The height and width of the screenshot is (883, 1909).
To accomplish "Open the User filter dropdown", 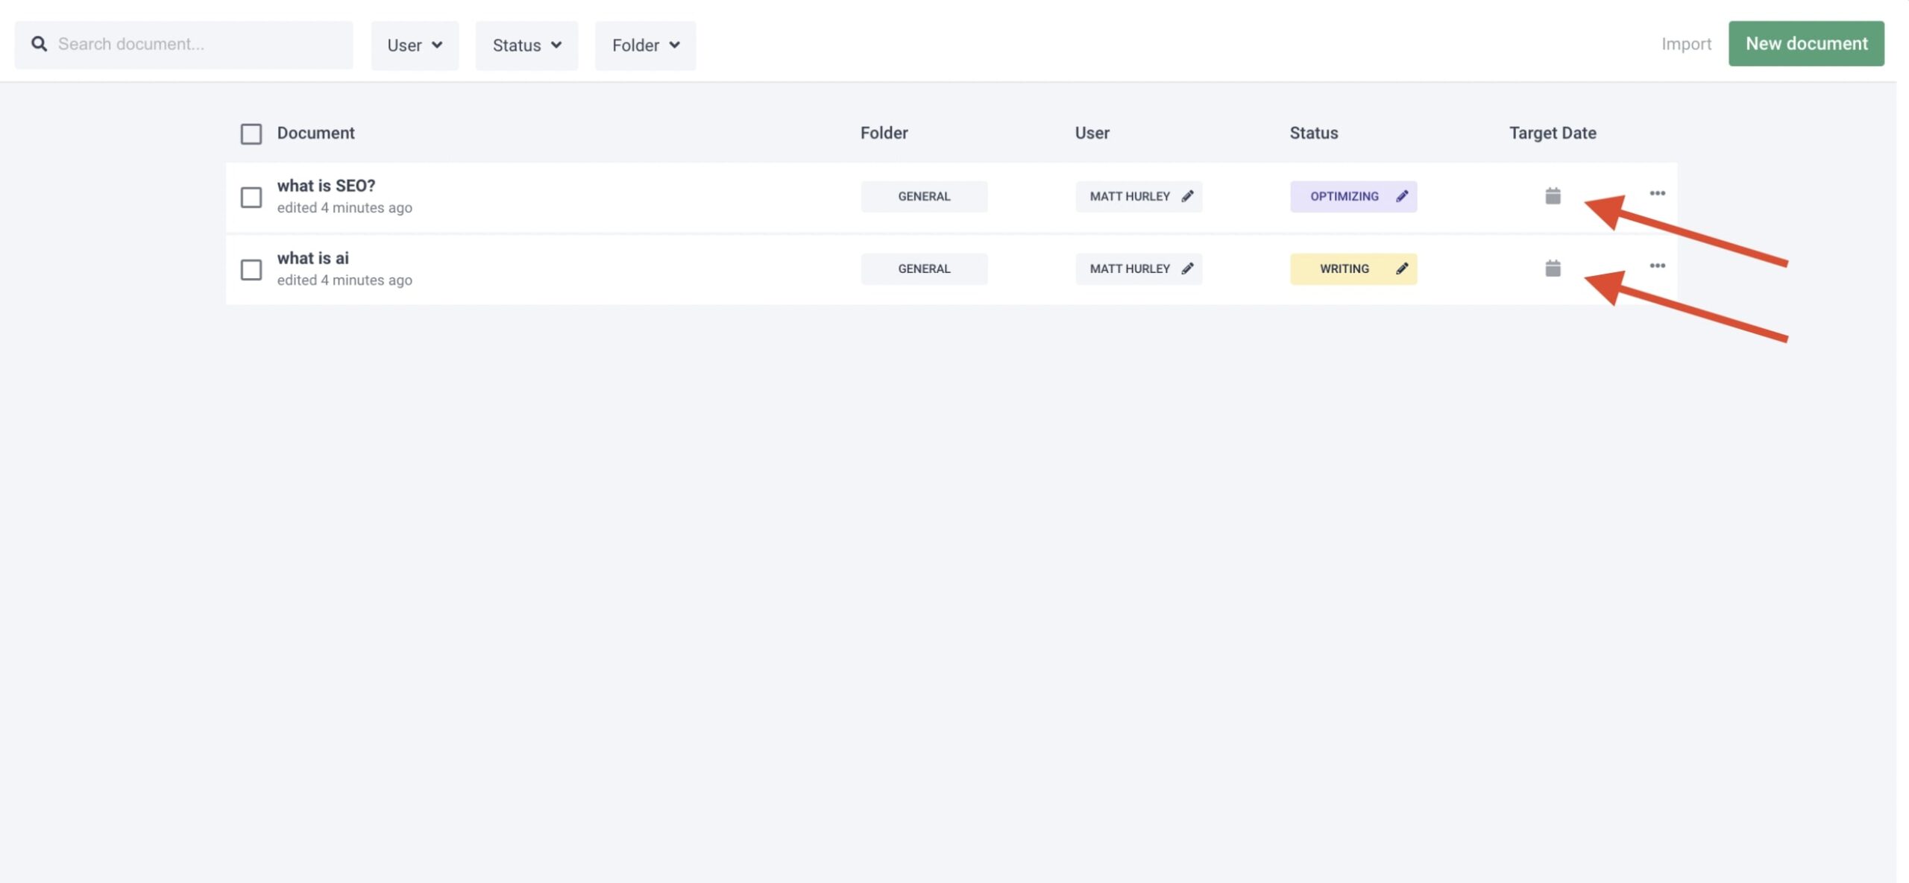I will click(415, 45).
